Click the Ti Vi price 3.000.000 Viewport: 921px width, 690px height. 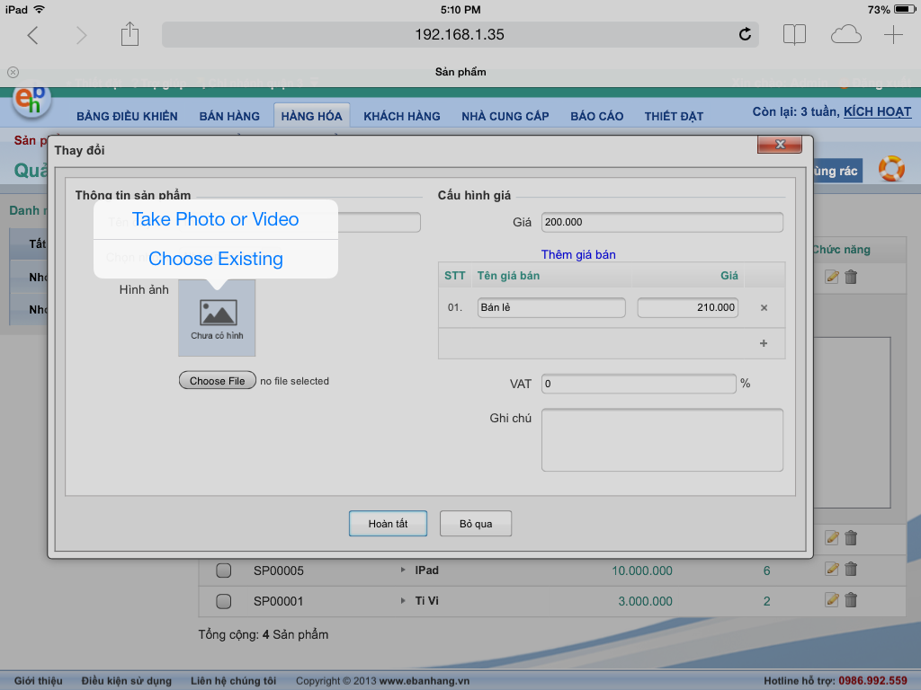[x=645, y=601]
